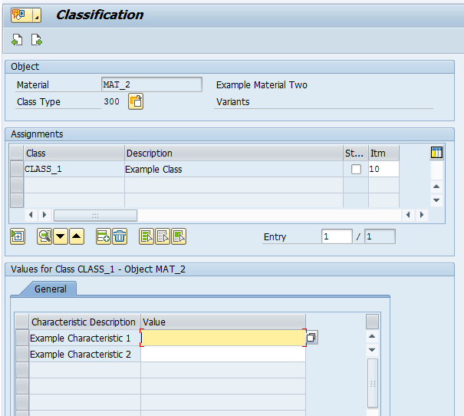Click the Description column header in Assignments
This screenshot has width=464, height=416.
click(234, 153)
